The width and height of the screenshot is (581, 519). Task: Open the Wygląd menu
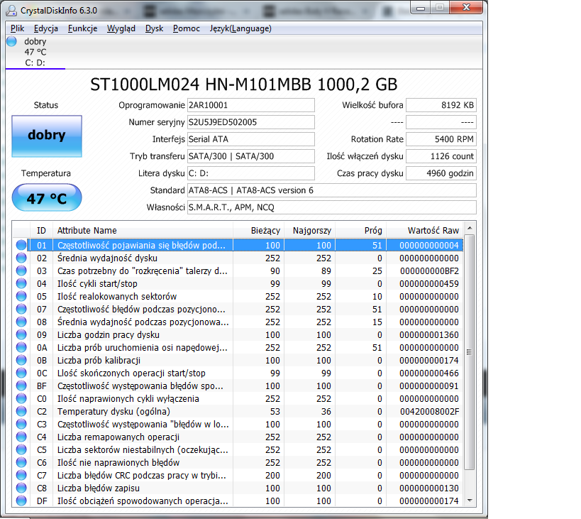pyautogui.click(x=121, y=28)
